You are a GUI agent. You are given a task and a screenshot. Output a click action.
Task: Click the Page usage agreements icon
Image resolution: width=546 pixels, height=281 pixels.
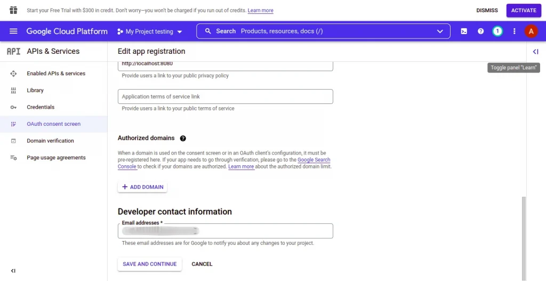[x=13, y=158]
